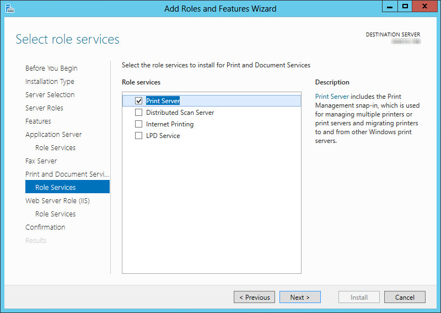Click the Next button
Viewport: 441px width, 313px height.
click(x=299, y=297)
